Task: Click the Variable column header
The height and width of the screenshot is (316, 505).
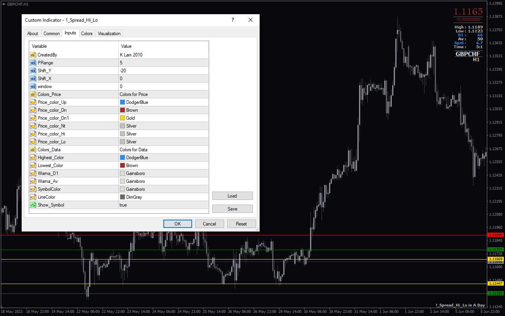Action: point(74,46)
